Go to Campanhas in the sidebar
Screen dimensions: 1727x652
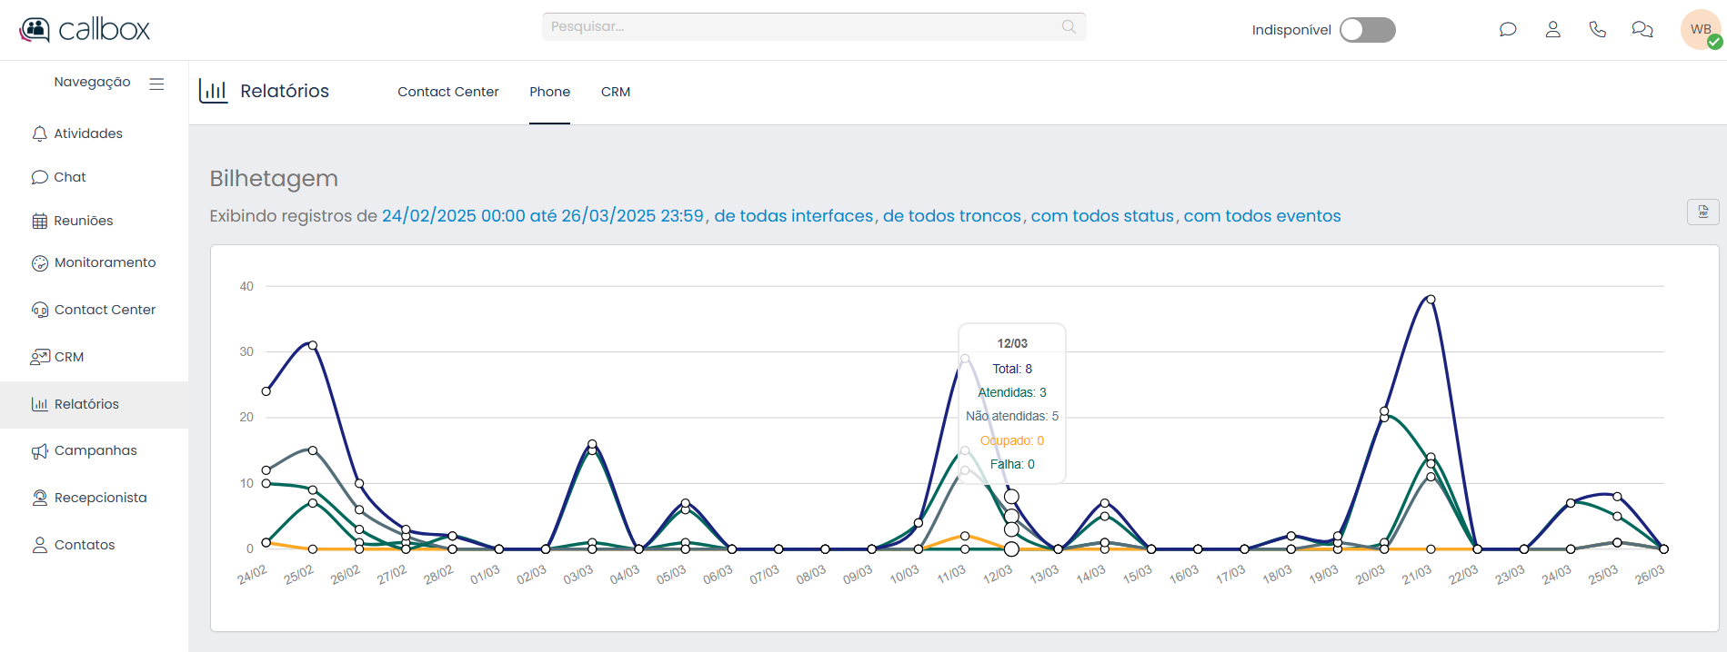coord(95,450)
